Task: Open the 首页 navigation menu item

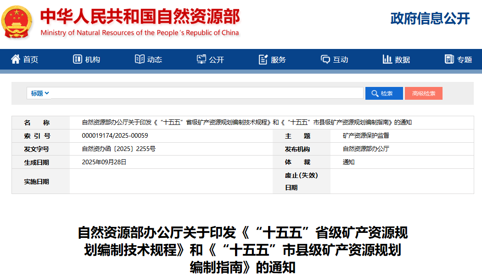Action: (31, 59)
